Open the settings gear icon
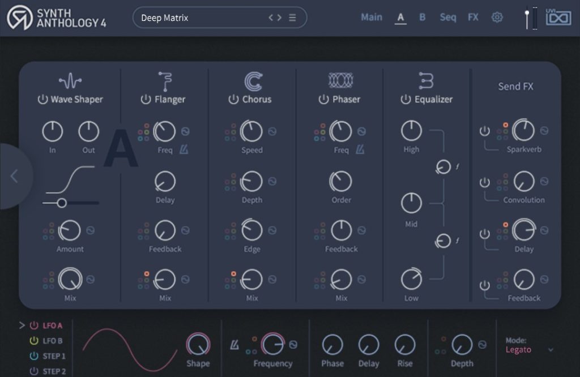 pos(497,18)
